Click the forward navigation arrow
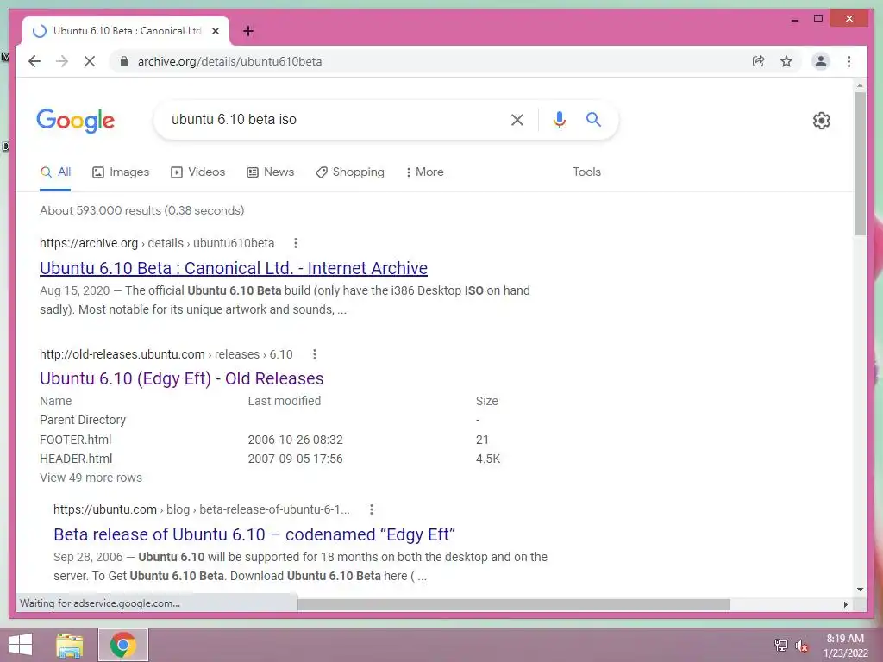This screenshot has height=662, width=883. point(62,61)
